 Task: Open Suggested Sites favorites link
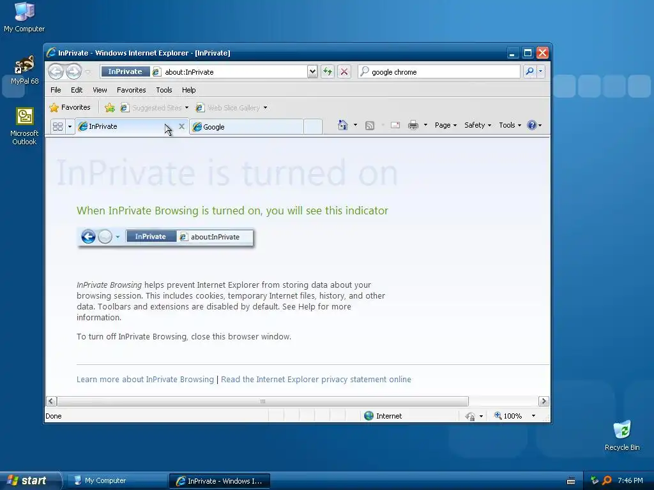tap(152, 108)
